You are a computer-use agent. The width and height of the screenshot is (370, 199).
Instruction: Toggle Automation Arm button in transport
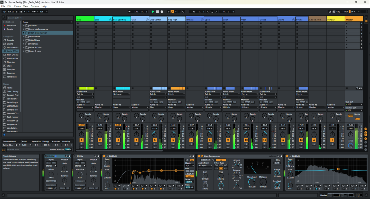pos(172,12)
